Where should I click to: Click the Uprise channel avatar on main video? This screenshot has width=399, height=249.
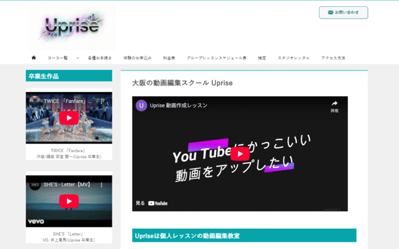point(141,105)
